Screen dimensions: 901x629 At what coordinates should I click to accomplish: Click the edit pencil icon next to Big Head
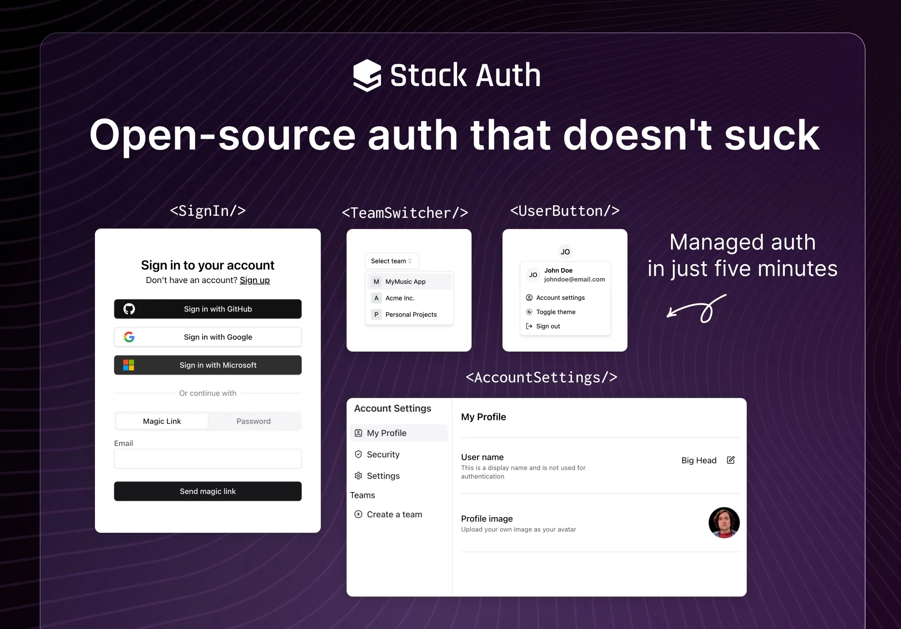click(731, 460)
